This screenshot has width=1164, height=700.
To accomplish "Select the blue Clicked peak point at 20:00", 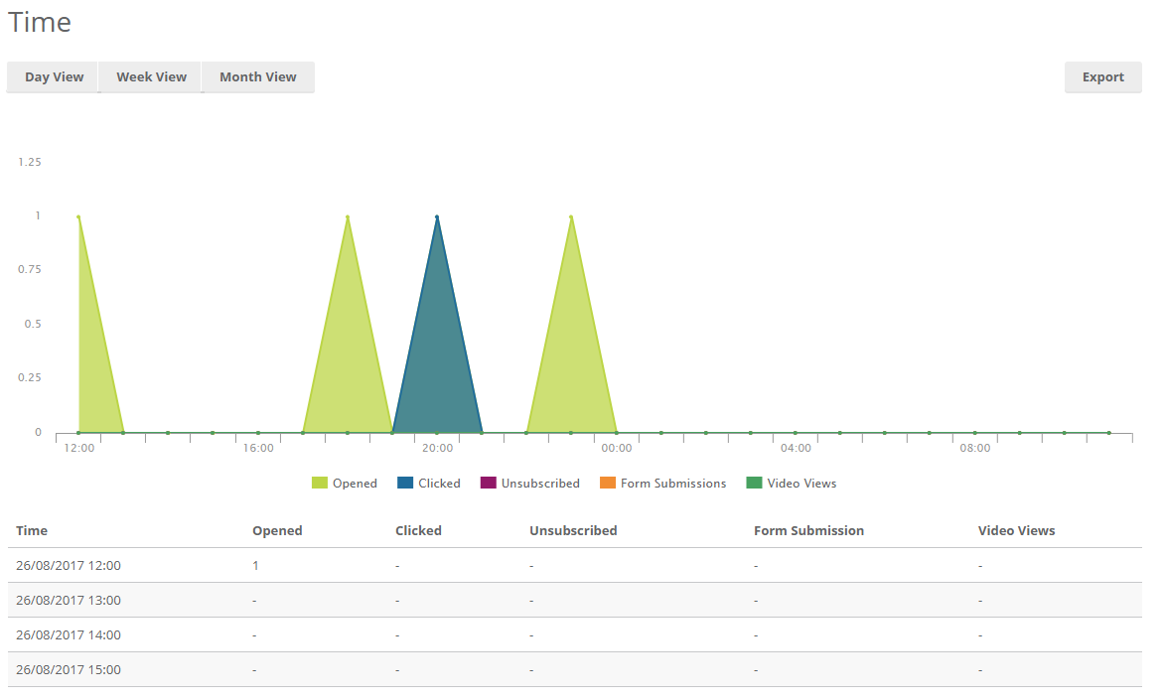I will pyautogui.click(x=437, y=216).
